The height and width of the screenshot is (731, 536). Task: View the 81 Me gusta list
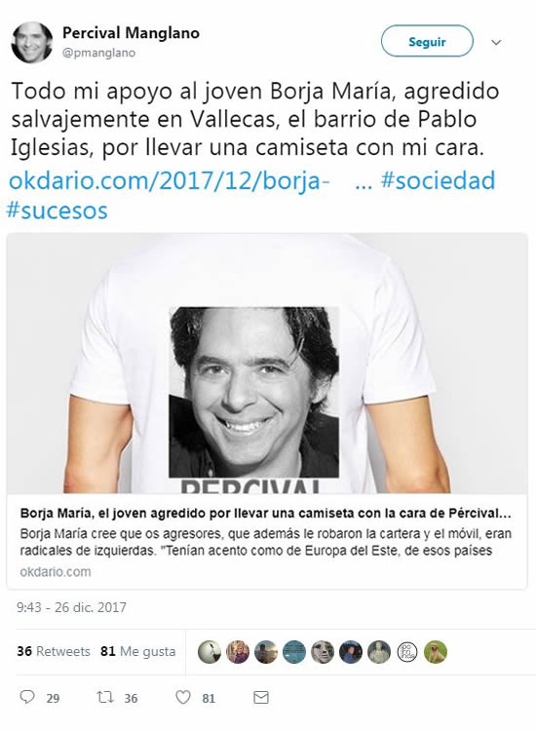(138, 651)
